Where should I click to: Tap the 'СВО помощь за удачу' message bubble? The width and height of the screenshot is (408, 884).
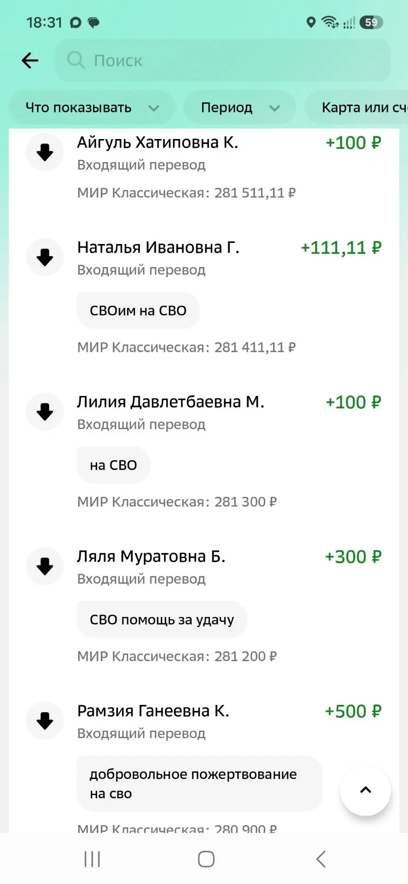point(162,620)
